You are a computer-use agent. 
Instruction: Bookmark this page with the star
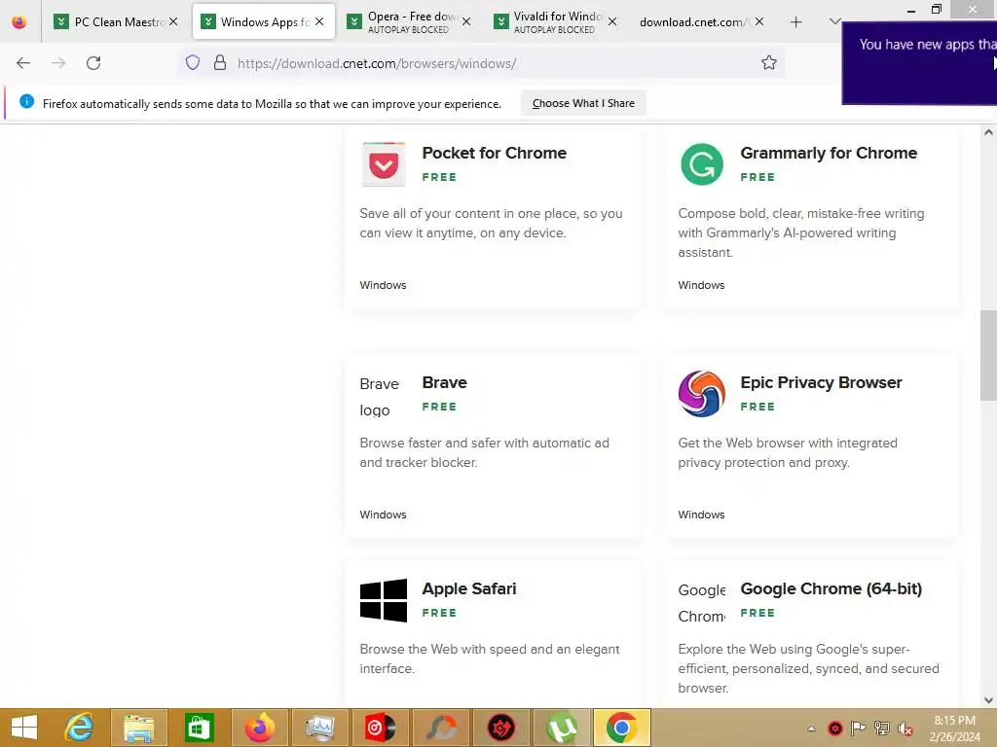click(x=769, y=62)
